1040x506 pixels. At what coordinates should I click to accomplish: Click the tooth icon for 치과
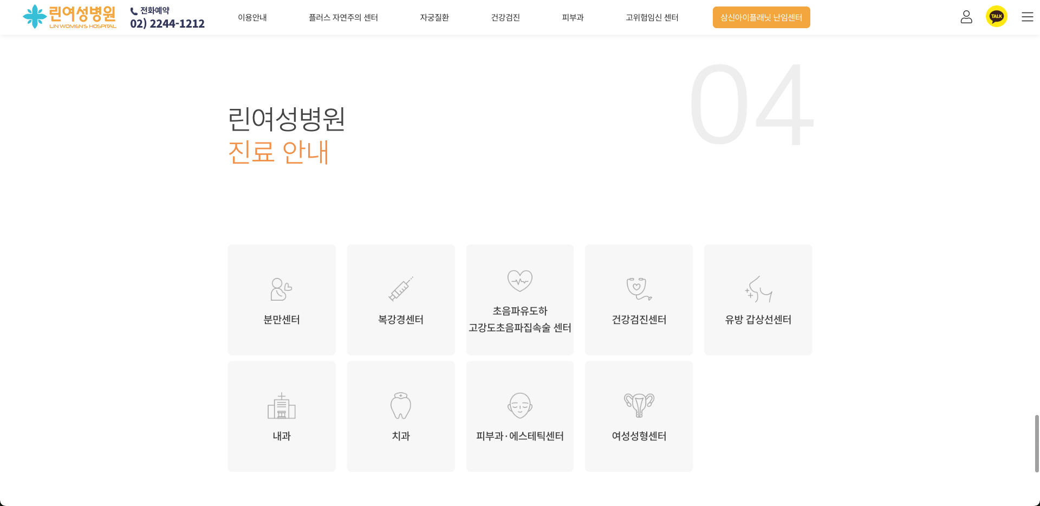click(x=401, y=406)
